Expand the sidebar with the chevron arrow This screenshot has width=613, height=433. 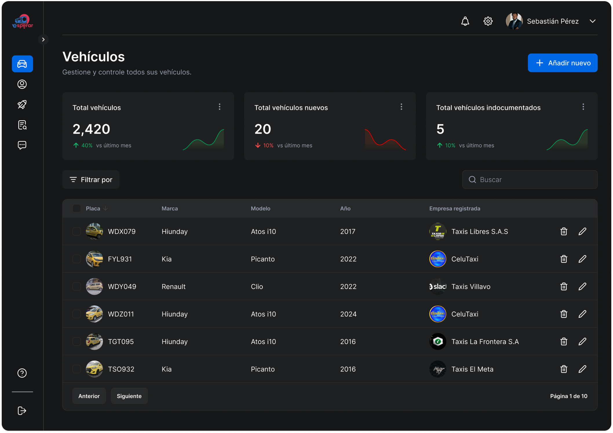[43, 39]
